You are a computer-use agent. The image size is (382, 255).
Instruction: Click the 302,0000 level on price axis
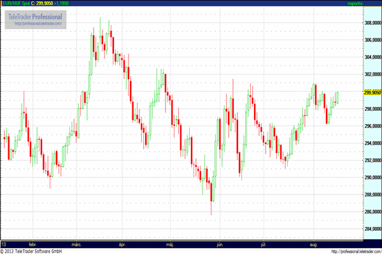click(371, 74)
